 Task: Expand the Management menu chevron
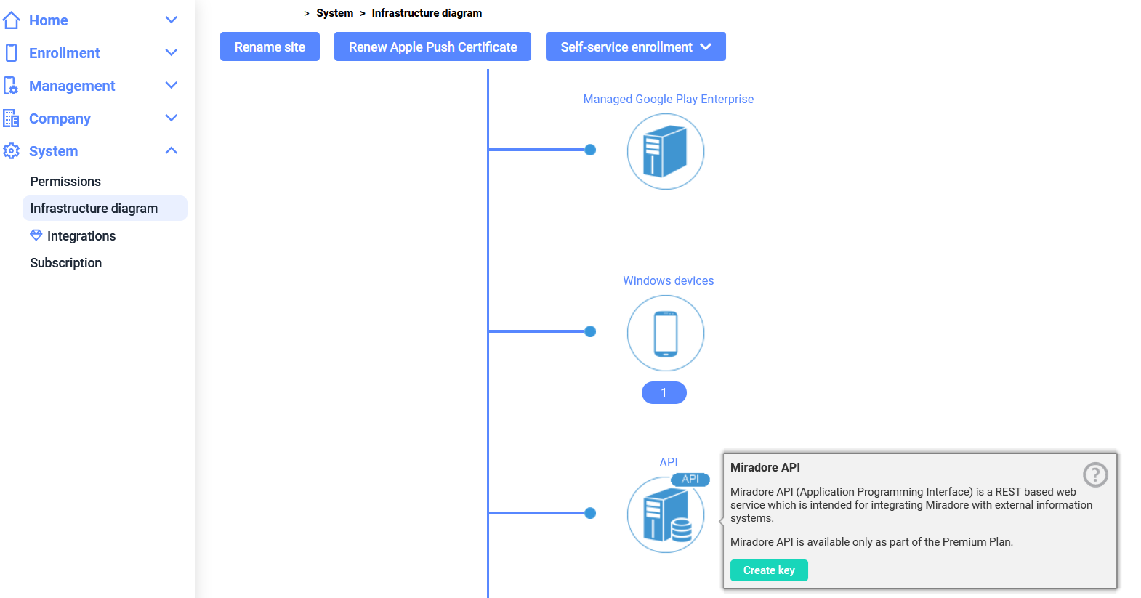pos(172,85)
